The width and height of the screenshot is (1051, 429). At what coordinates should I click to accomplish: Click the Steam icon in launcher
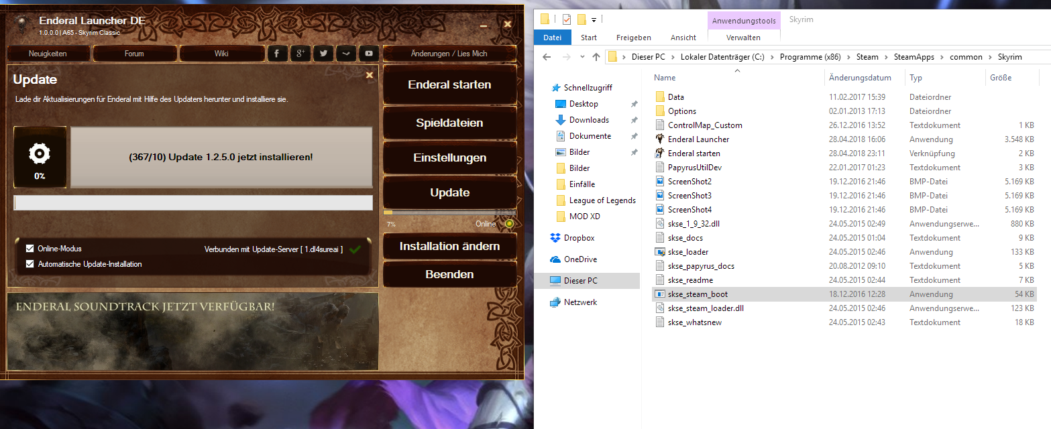(x=346, y=54)
